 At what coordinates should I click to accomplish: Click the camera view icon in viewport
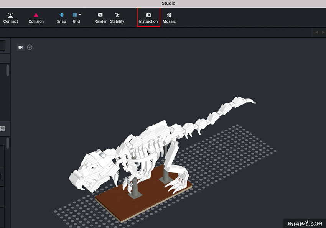tap(20, 48)
